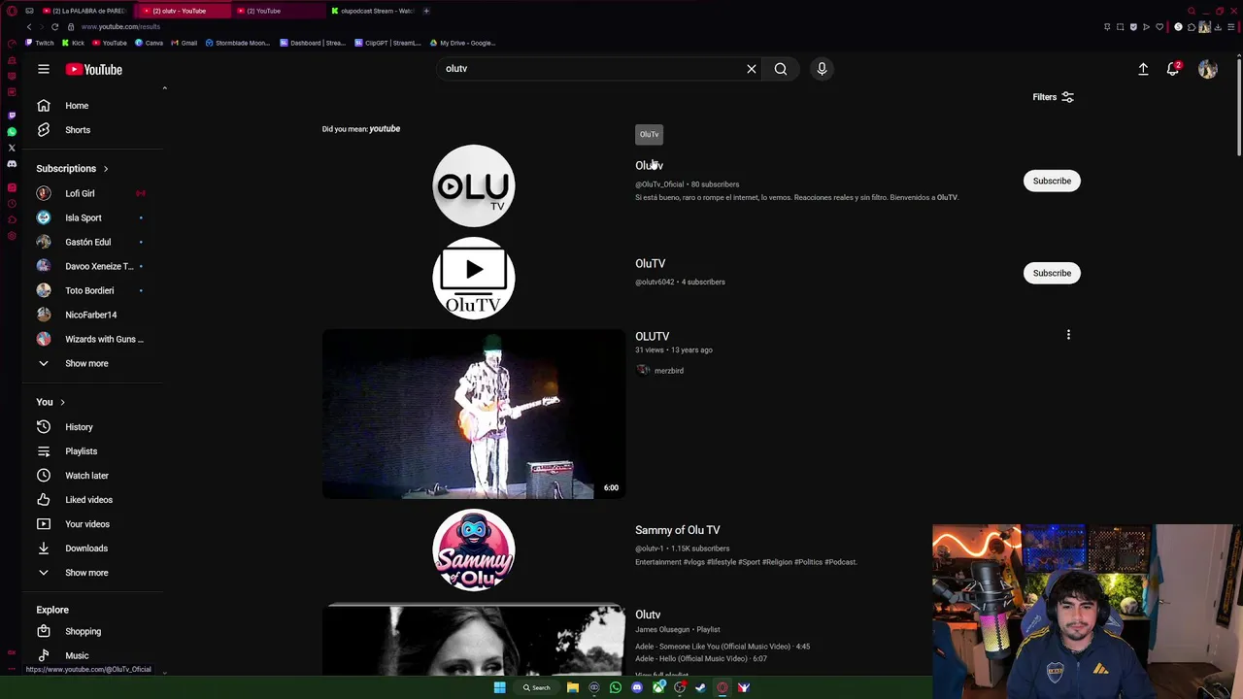Open the Canva bookmark
Viewport: 1243px width, 699px height.
[x=150, y=43]
